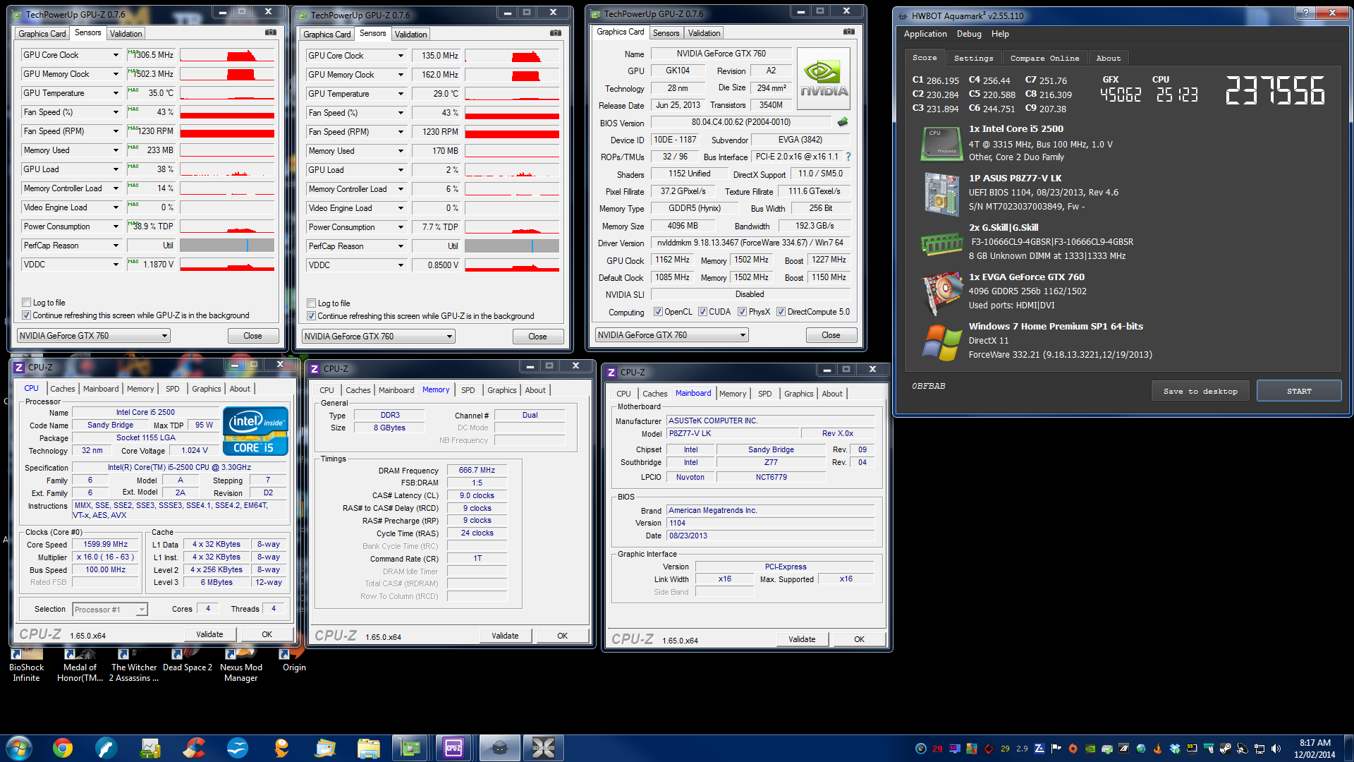Open GPU Temperature dropdown in first GPU-Z window
This screenshot has width=1354, height=762.
[x=116, y=93]
